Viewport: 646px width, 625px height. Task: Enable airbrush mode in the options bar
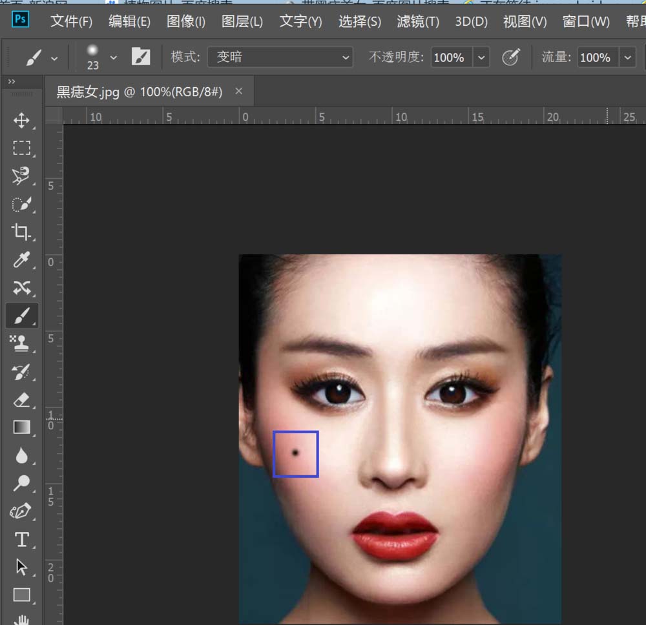(x=512, y=57)
